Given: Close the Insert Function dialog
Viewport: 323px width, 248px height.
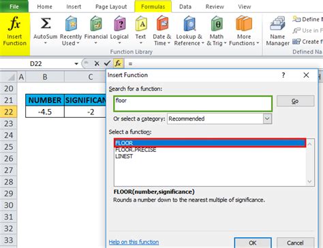Looking at the screenshot, I should [306, 75].
